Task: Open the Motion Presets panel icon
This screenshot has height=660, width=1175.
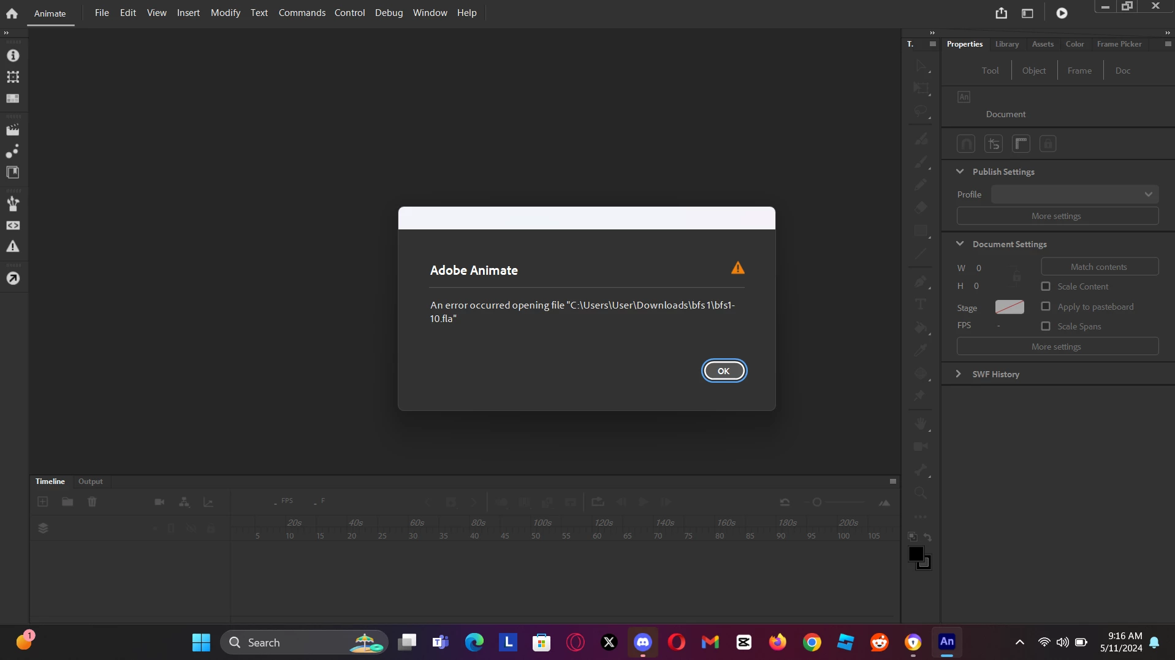Action: [13, 151]
